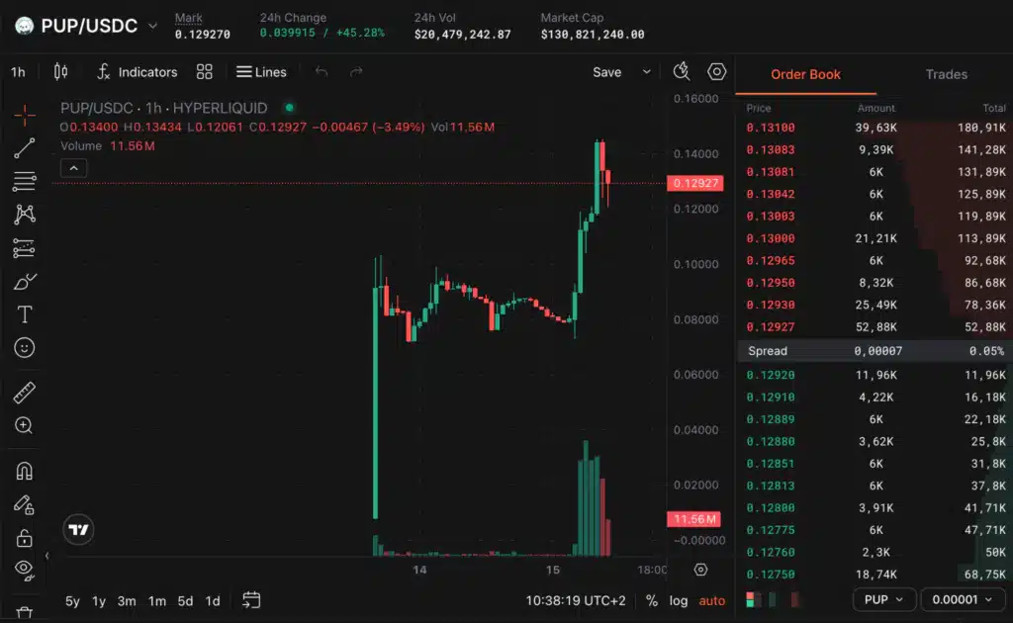Toggle lock all drawings
The height and width of the screenshot is (623, 1013).
click(25, 538)
